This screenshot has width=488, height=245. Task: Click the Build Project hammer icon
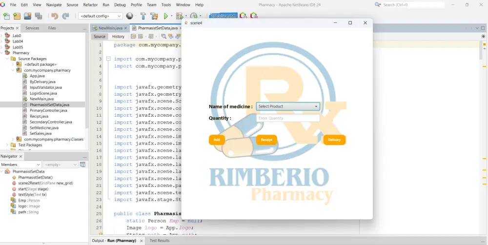click(143, 16)
